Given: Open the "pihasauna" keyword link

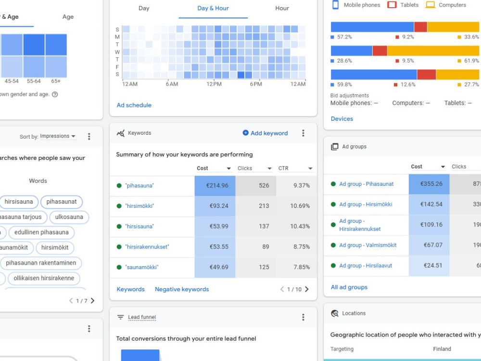Looking at the screenshot, I should (139, 185).
